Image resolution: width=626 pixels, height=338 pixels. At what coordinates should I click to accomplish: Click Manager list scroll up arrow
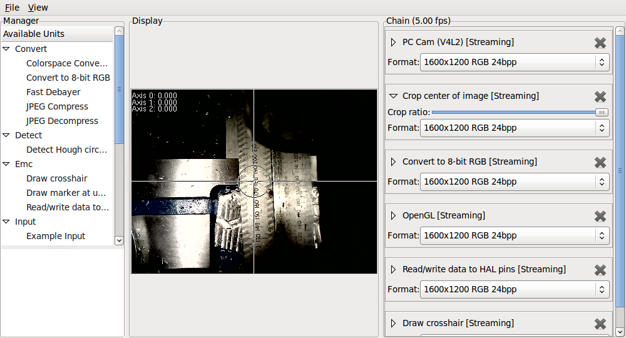(119, 31)
